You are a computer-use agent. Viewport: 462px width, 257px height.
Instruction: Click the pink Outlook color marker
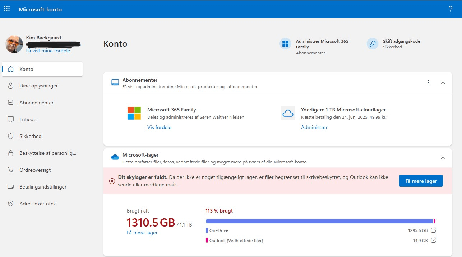(207, 240)
